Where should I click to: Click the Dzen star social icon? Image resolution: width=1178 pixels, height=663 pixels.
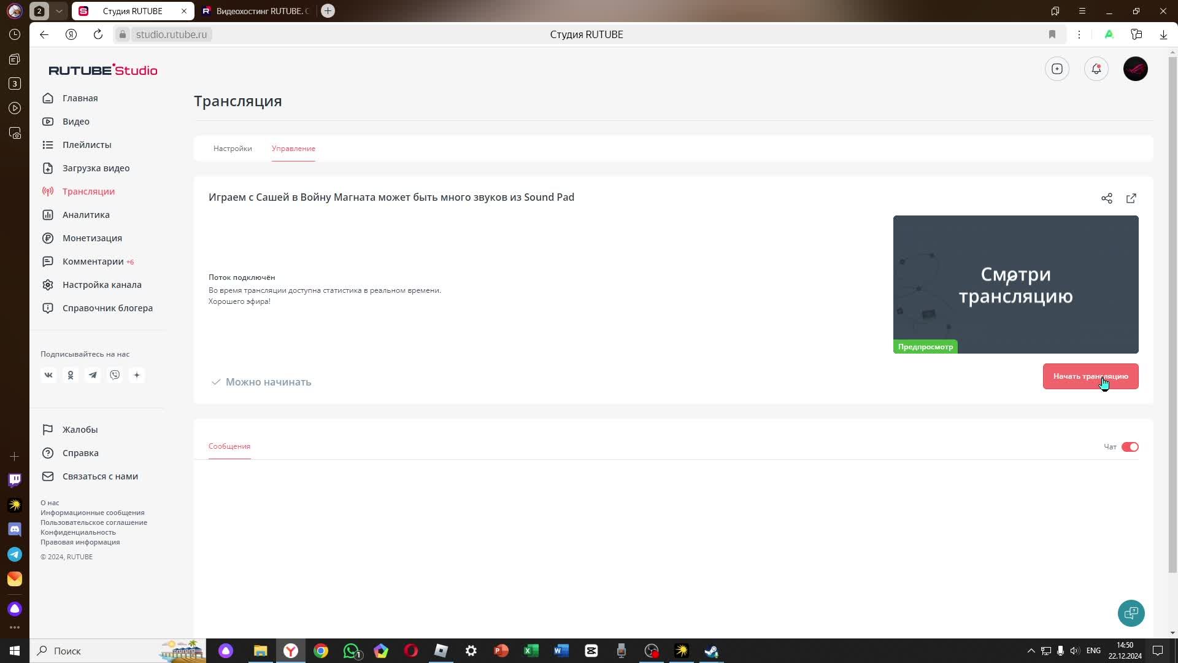click(x=137, y=375)
